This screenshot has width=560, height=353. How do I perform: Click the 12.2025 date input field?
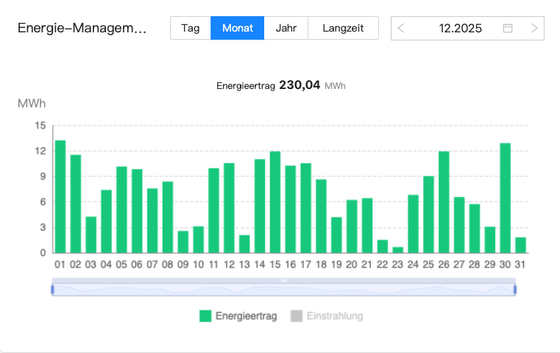(x=460, y=29)
